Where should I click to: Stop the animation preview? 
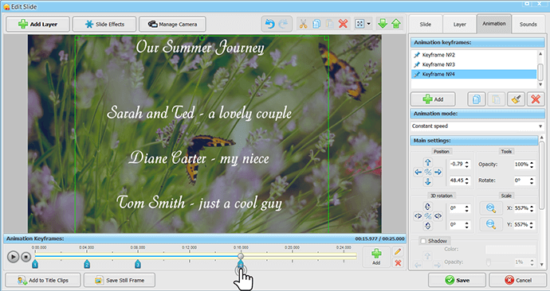[x=26, y=257]
